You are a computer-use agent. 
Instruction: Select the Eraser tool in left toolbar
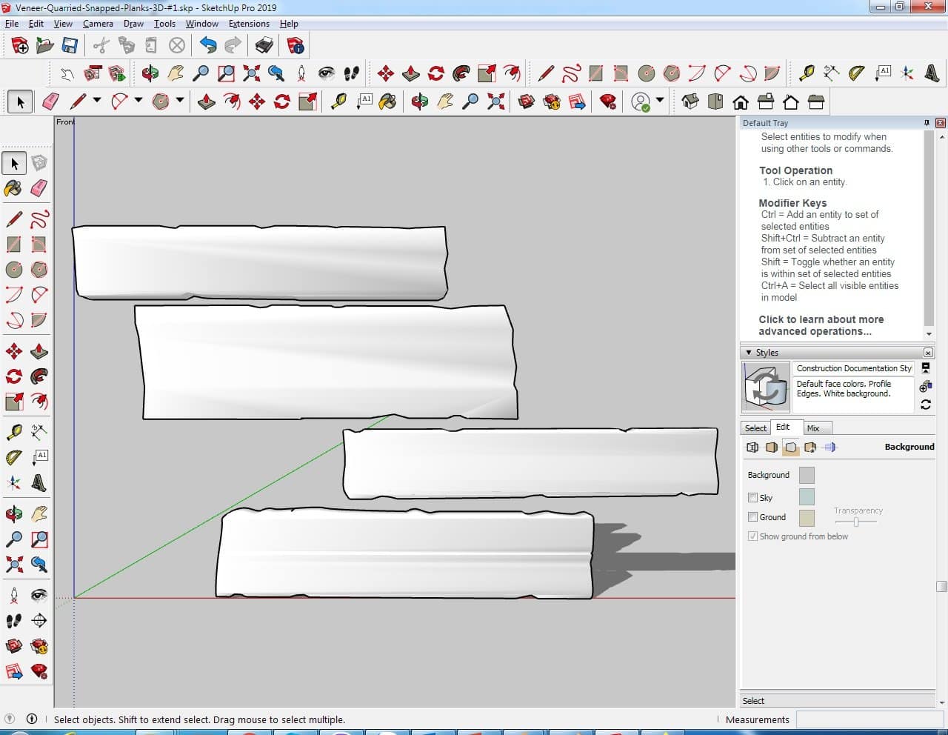click(39, 188)
